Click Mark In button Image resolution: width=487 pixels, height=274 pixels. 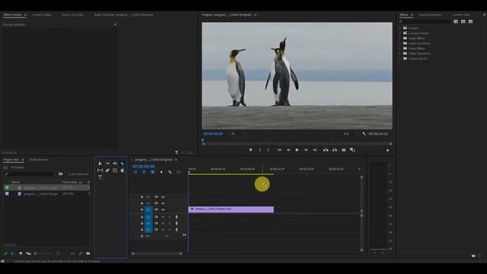click(x=260, y=150)
